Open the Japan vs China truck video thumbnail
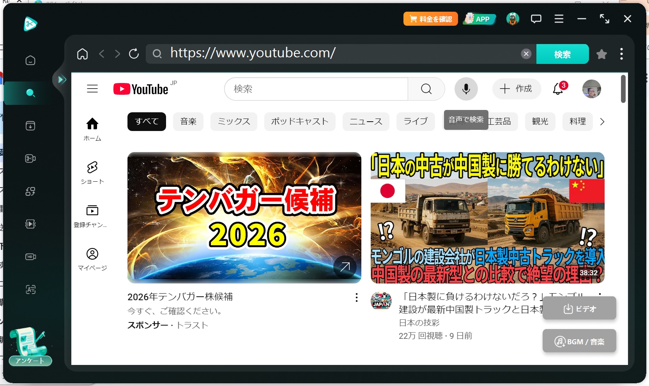Viewport: 649px width, 386px height. click(x=487, y=218)
